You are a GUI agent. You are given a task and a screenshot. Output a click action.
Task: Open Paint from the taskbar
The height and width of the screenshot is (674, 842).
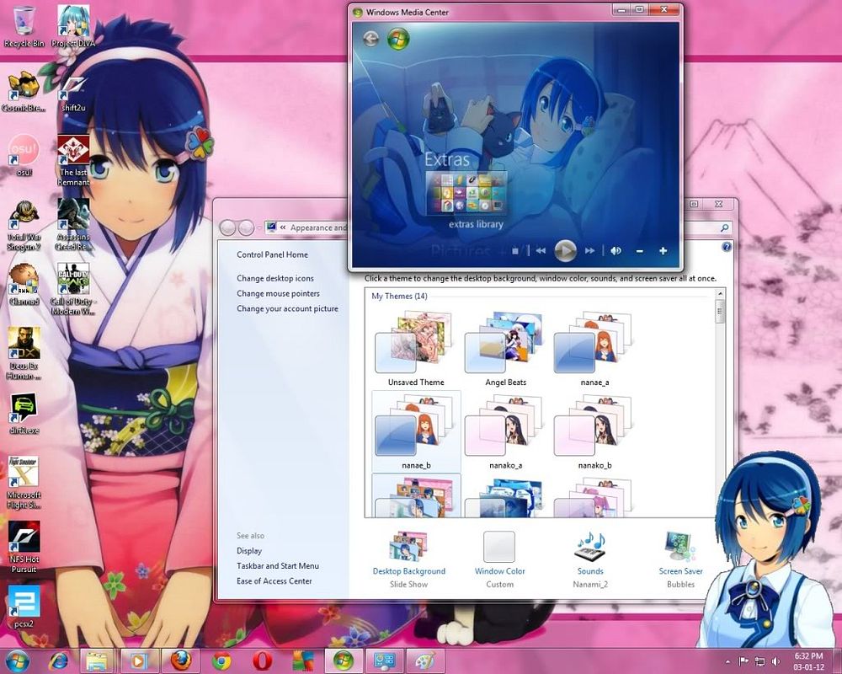click(425, 661)
